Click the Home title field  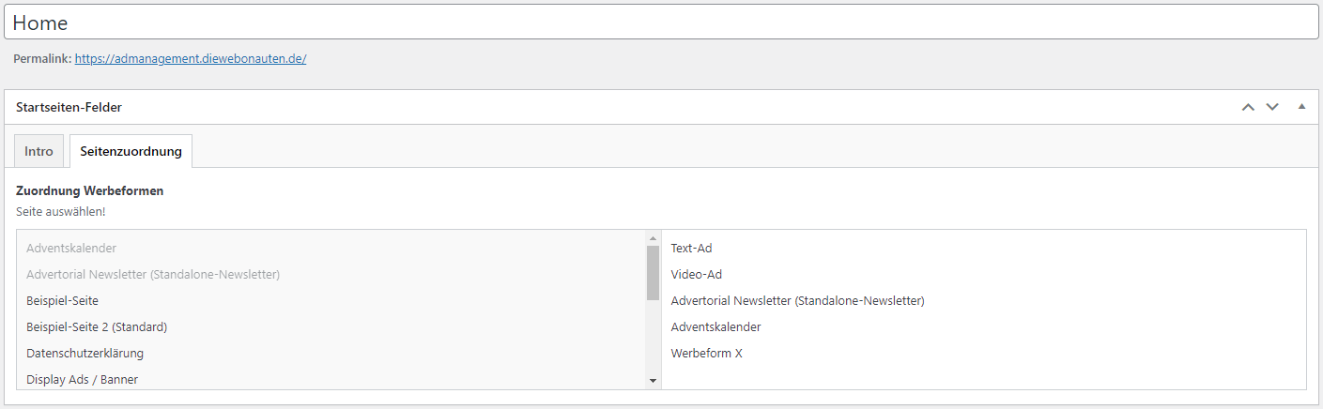(661, 23)
